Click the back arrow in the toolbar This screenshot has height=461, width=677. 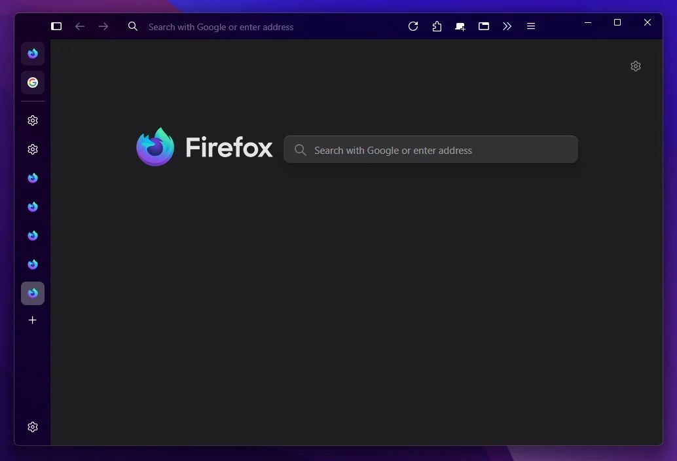(x=80, y=26)
